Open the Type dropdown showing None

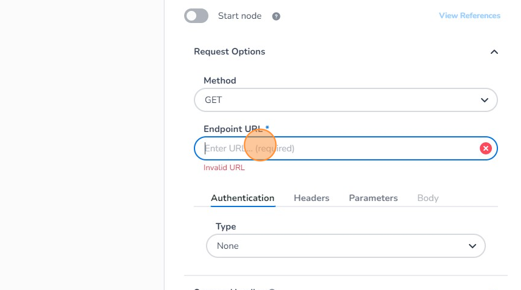coord(339,246)
